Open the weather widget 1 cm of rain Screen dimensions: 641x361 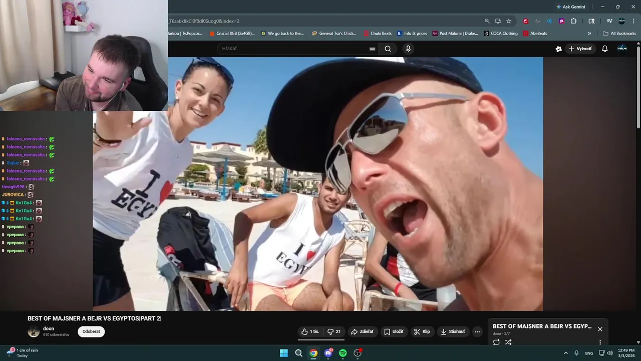(23, 353)
